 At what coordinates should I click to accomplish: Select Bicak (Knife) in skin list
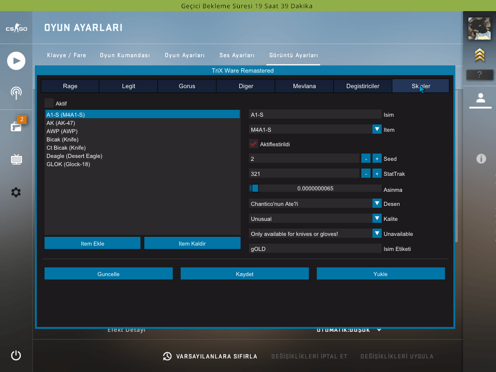[142, 139]
